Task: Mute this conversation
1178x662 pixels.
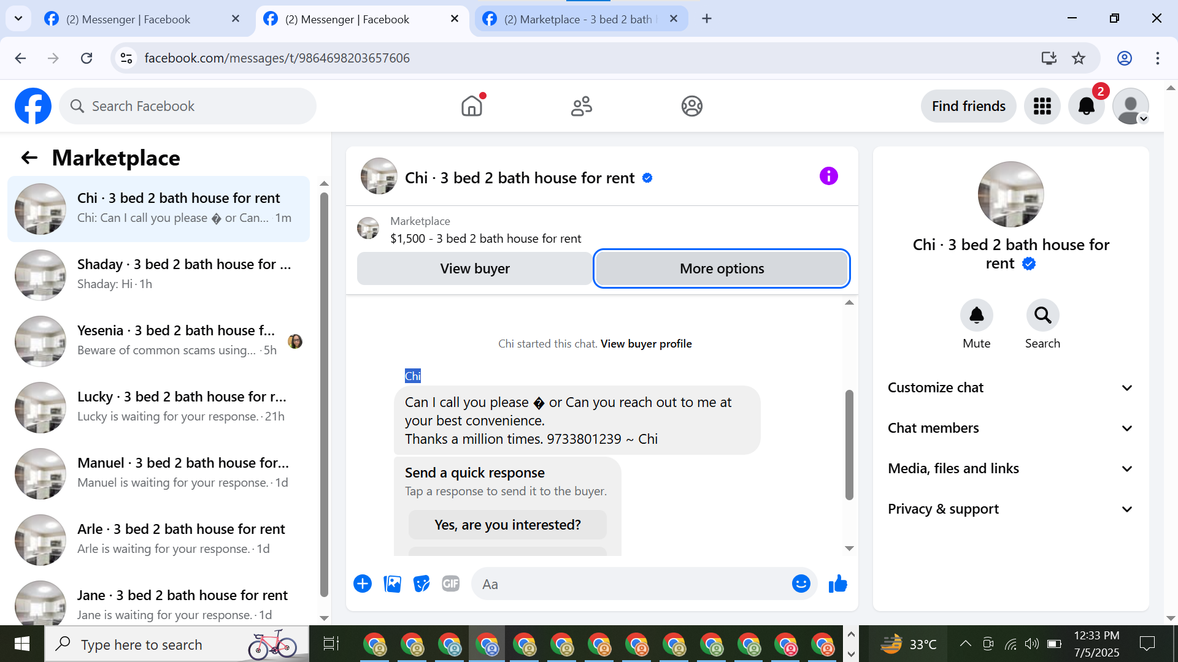Action: tap(976, 316)
